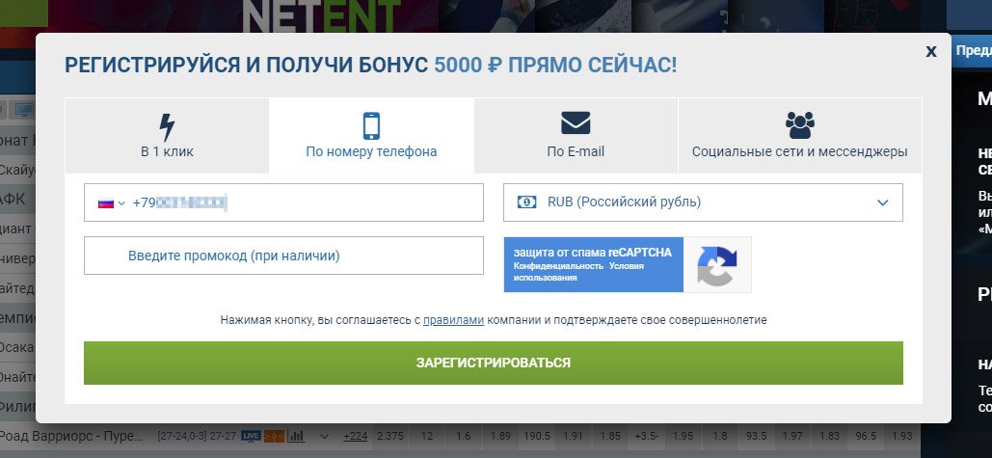Click the banknote icon in the currency field
The image size is (992, 458).
coord(527,202)
